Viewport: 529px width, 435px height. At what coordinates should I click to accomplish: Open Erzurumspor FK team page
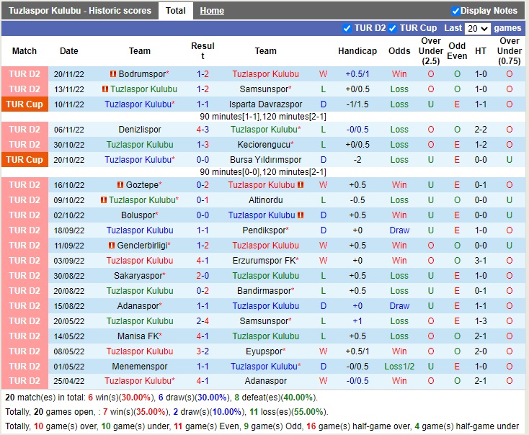(x=264, y=261)
